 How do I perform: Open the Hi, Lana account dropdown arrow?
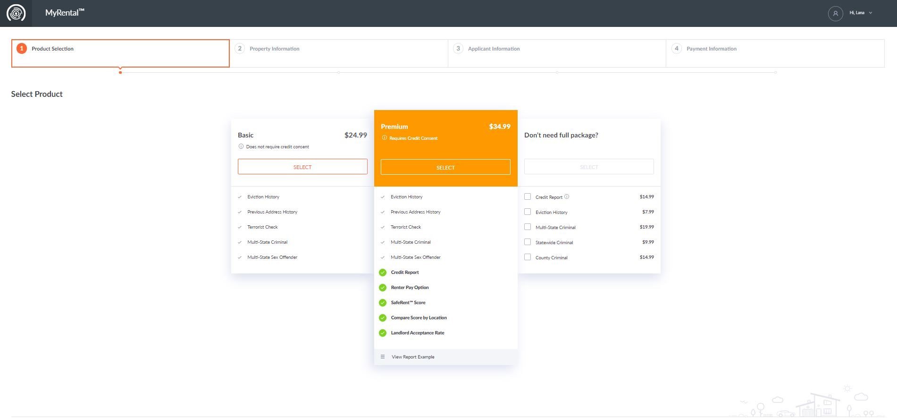[871, 13]
